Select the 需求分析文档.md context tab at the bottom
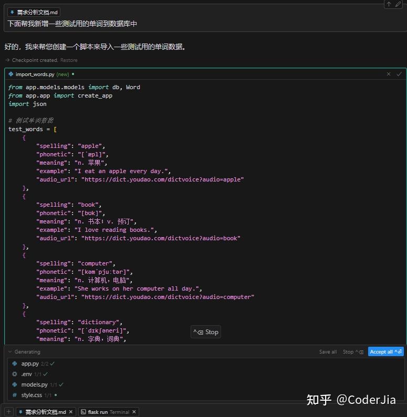Image resolution: width=407 pixels, height=417 pixels. coord(45,412)
